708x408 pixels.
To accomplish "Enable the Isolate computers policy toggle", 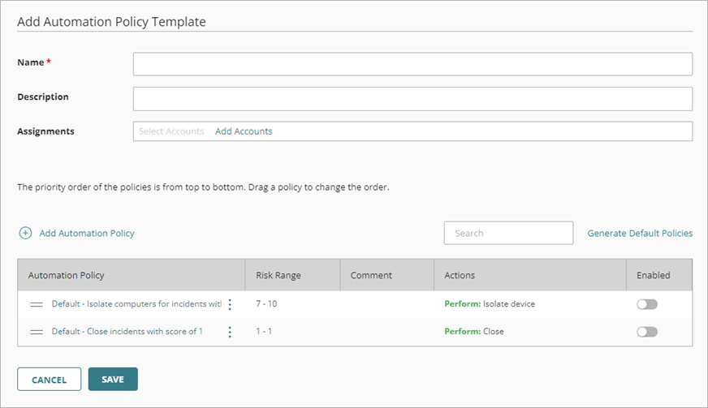I will [646, 304].
